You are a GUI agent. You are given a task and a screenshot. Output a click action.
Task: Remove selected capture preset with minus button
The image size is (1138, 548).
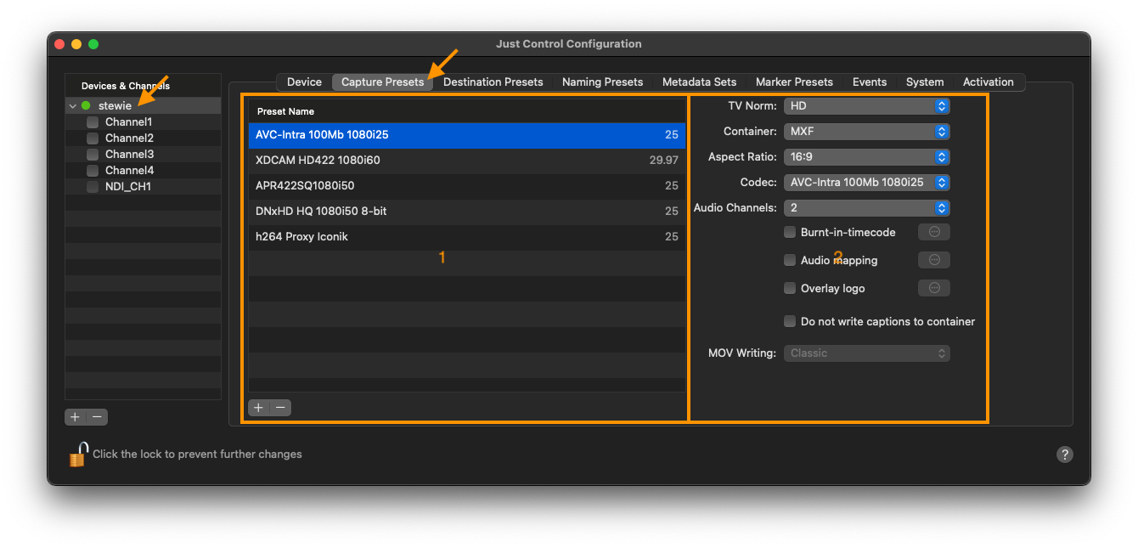pyautogui.click(x=280, y=408)
